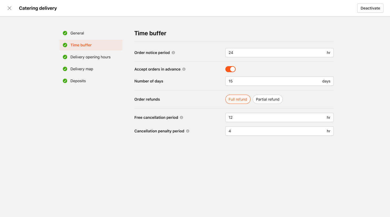Click the Number of days label
This screenshot has height=217, width=390.
pyautogui.click(x=149, y=81)
